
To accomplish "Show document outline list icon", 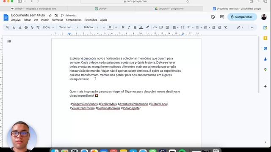I will 9,42.
